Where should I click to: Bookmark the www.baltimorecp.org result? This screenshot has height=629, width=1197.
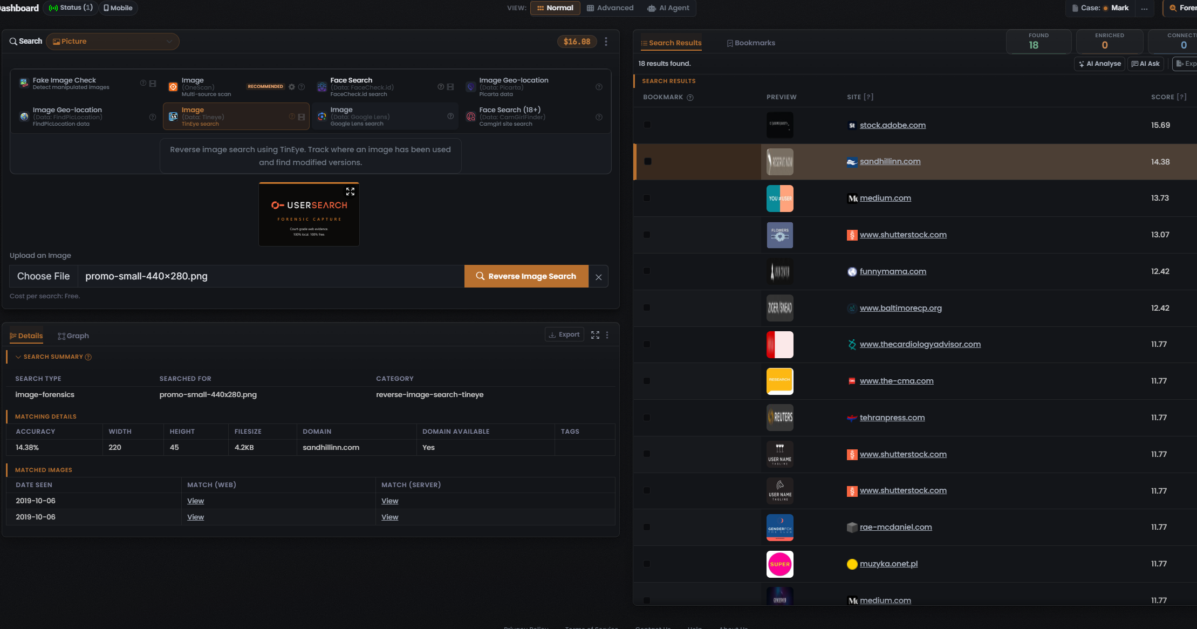pyautogui.click(x=647, y=308)
